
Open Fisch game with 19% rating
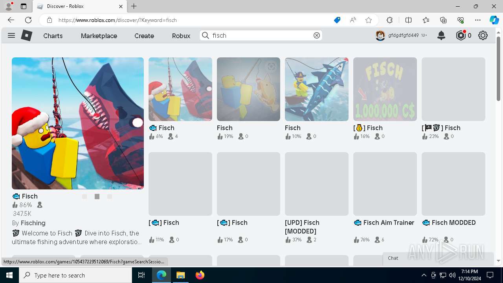(248, 89)
